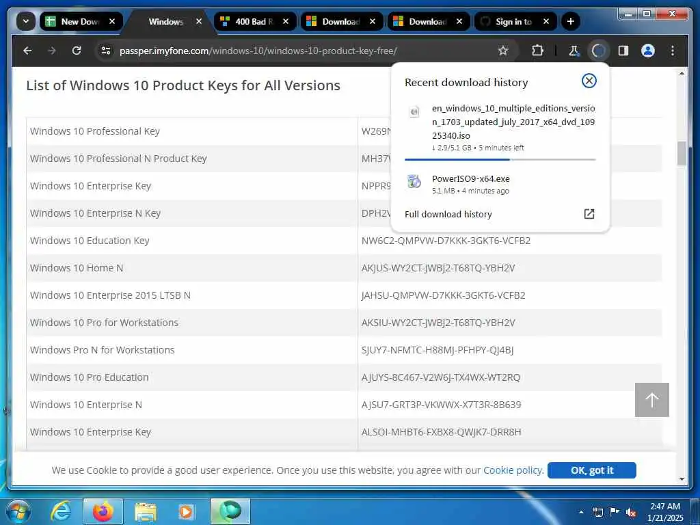The height and width of the screenshot is (525, 700).
Task: Switch to the New Download tab
Action: [81, 21]
